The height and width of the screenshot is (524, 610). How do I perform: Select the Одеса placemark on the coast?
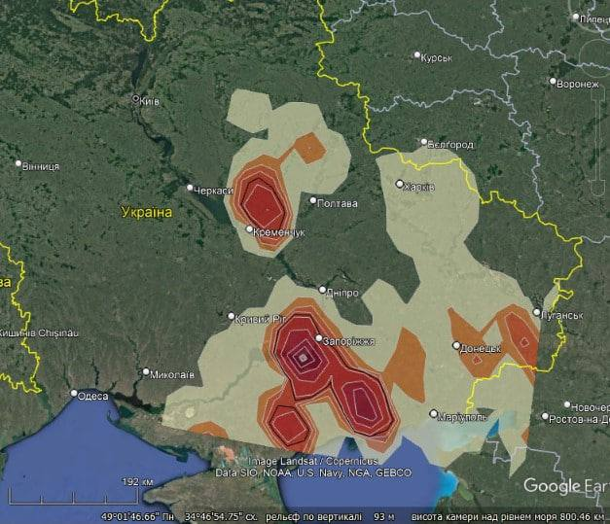click(x=75, y=394)
